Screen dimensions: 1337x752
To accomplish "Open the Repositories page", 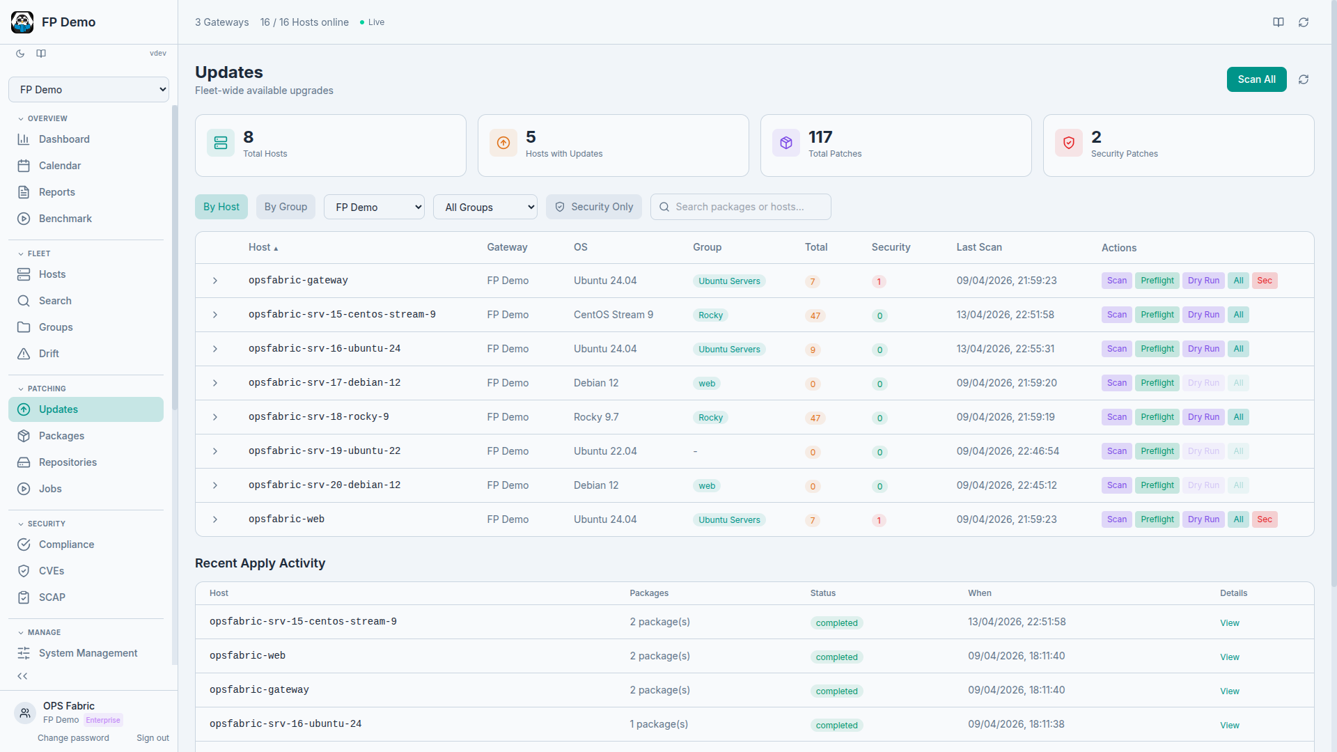I will (x=68, y=462).
